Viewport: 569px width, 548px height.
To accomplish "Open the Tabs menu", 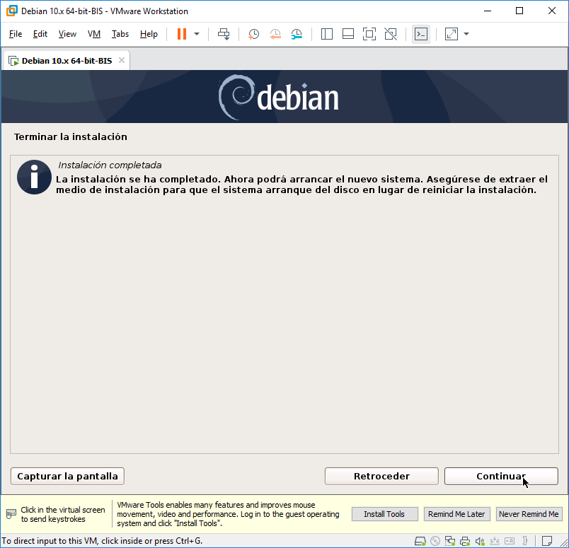I will click(120, 34).
